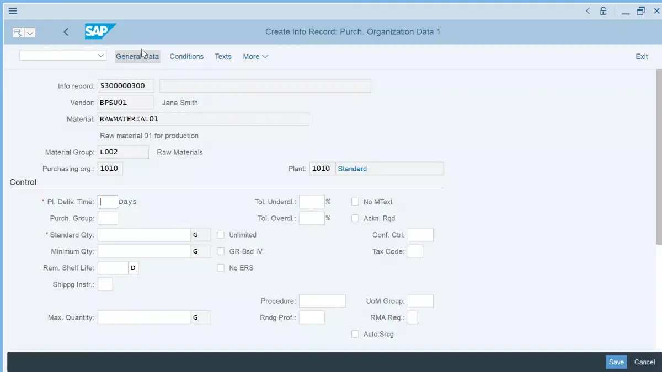Click the back chevron in title bar

588,10
